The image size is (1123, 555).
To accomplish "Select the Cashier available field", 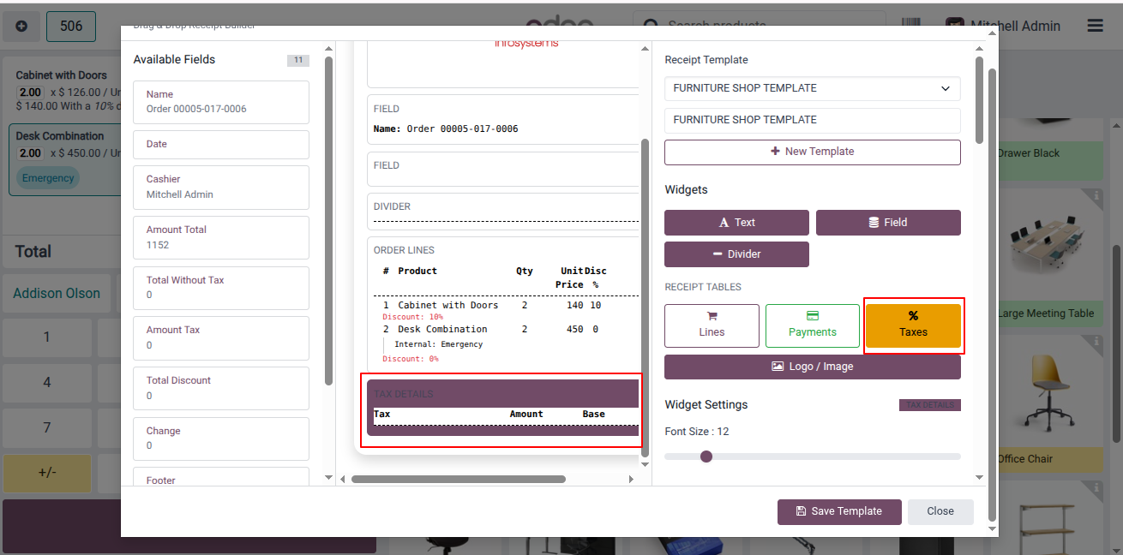I will pyautogui.click(x=221, y=187).
